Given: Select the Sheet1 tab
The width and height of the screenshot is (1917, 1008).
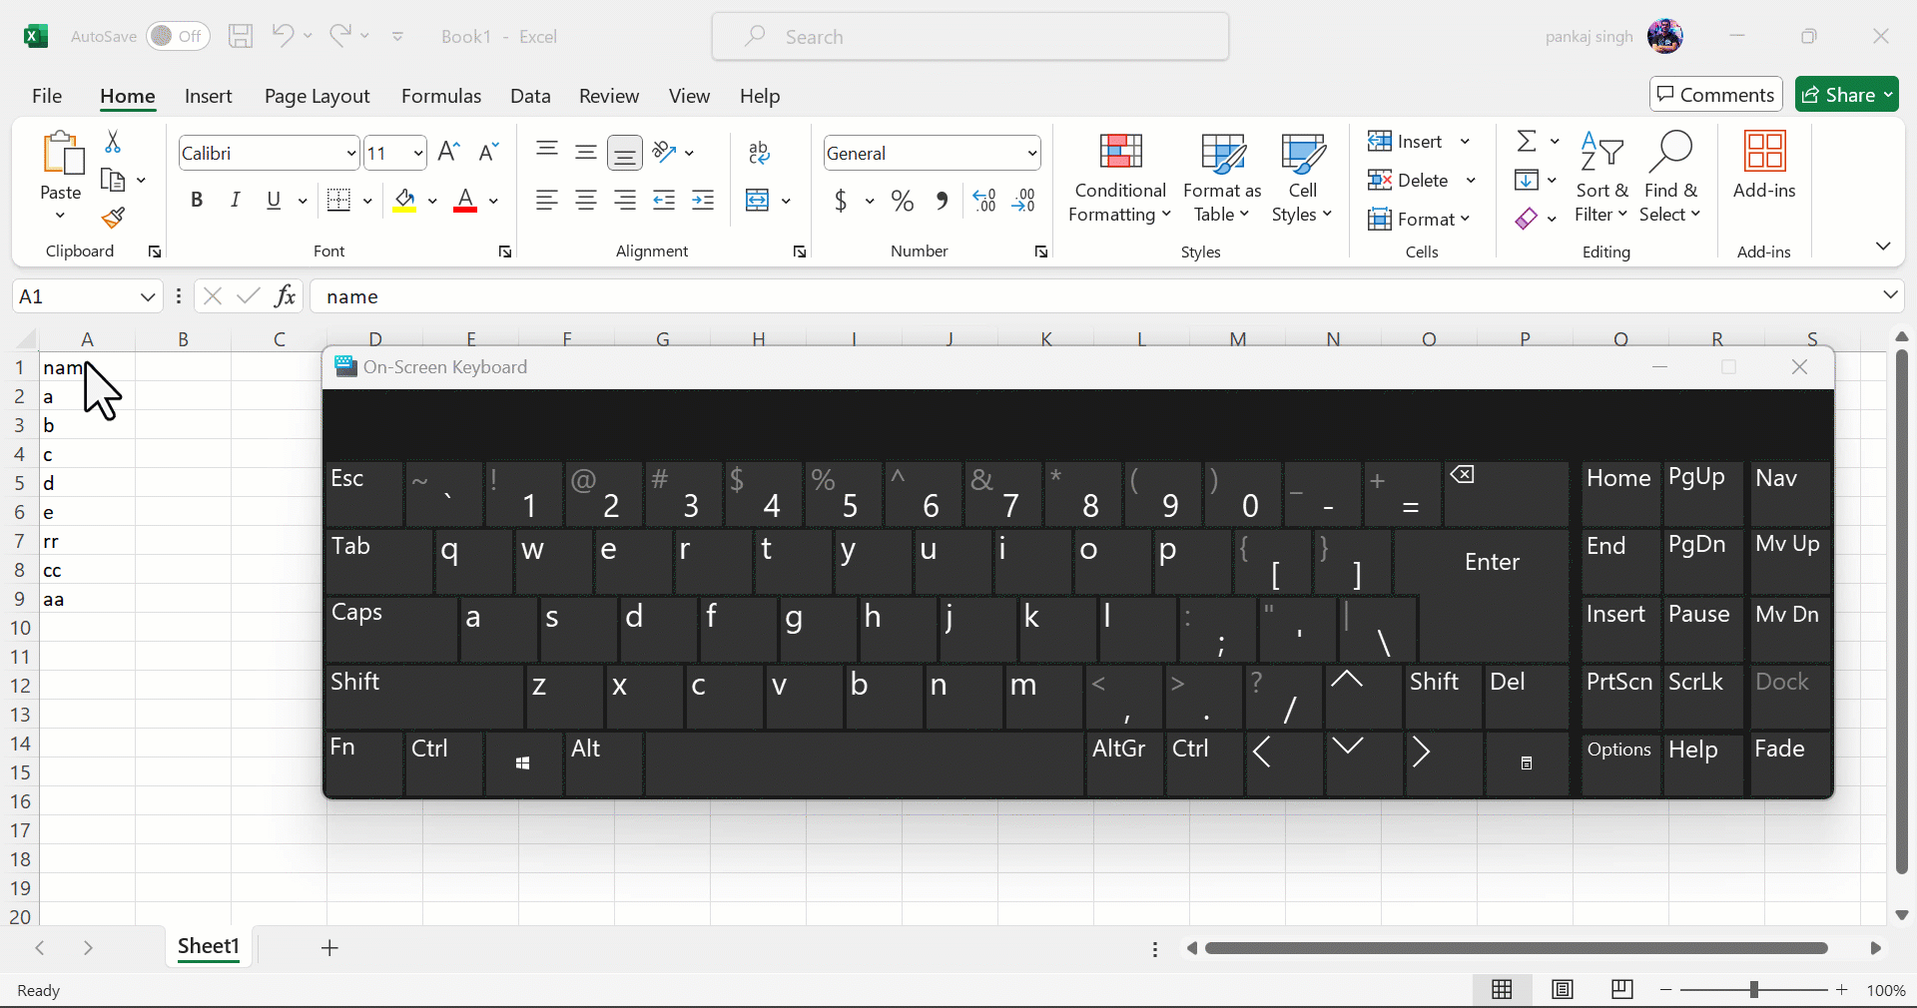Looking at the screenshot, I should (x=208, y=947).
